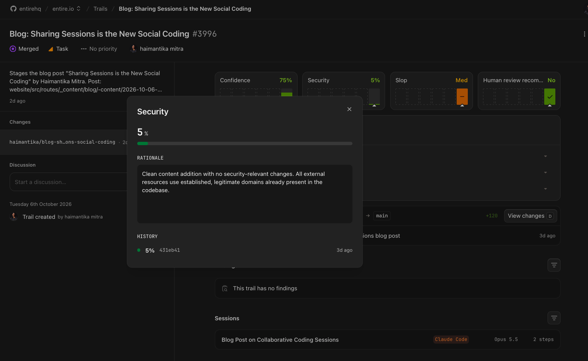
Task: Click the green history dot next to 431eb41
Action: 139,250
